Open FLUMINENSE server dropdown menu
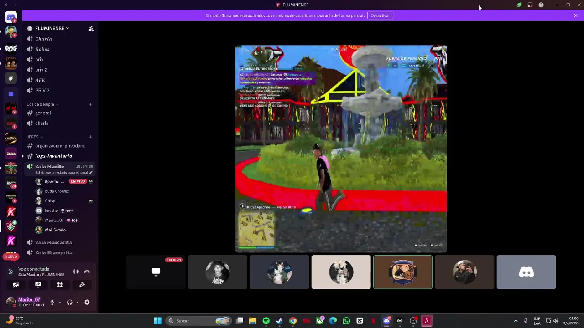584x328 pixels. pyautogui.click(x=52, y=28)
